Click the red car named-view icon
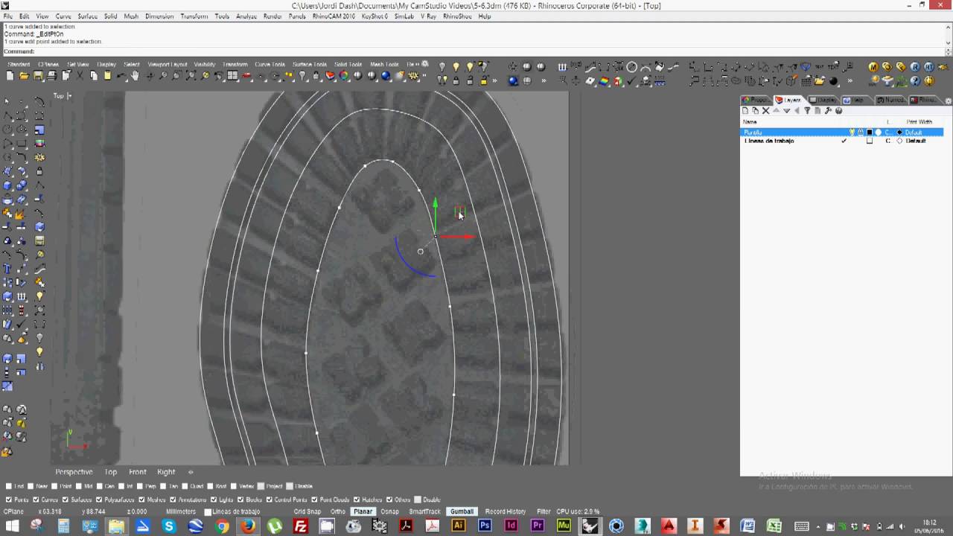The height and width of the screenshot is (536, 953). point(246,76)
